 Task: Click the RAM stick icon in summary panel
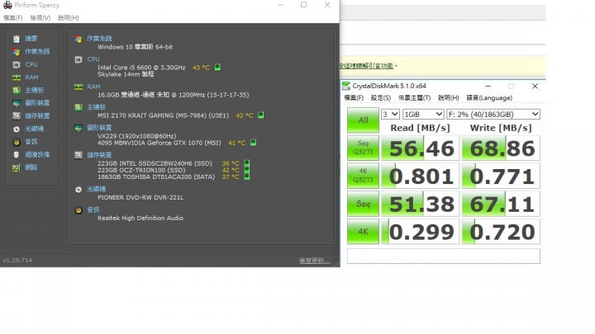pyautogui.click(x=79, y=87)
